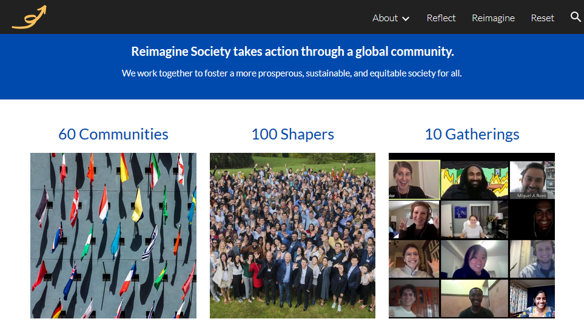Image resolution: width=584 pixels, height=333 pixels.
Task: Open the About menu item
Action: click(384, 18)
